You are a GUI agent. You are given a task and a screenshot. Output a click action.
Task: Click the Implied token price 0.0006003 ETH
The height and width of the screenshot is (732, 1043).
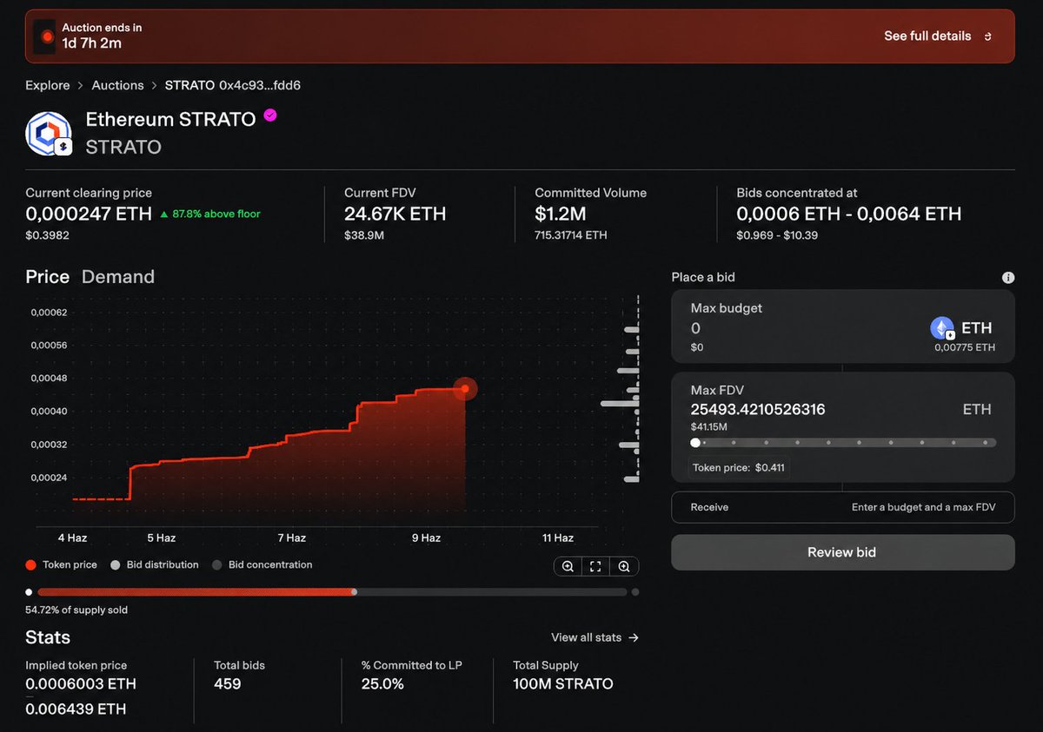[81, 683]
